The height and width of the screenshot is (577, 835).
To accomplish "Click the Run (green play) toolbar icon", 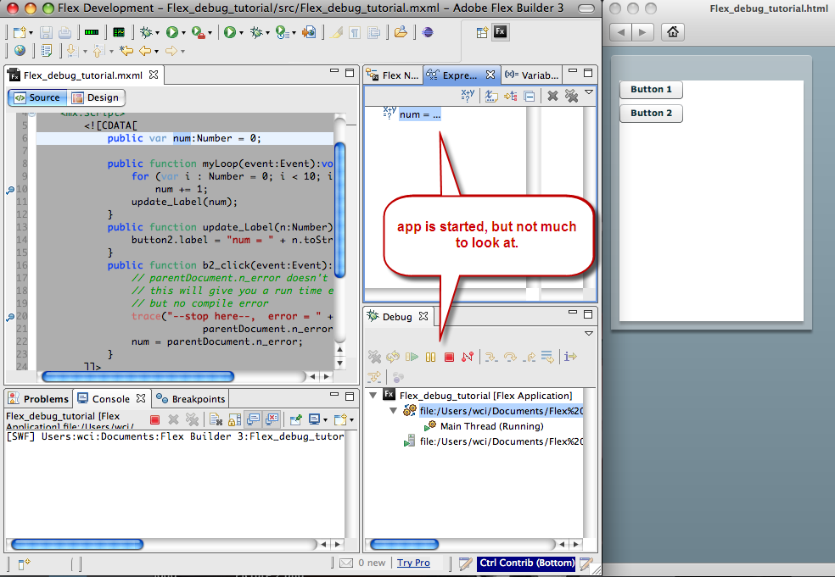I will [x=172, y=34].
